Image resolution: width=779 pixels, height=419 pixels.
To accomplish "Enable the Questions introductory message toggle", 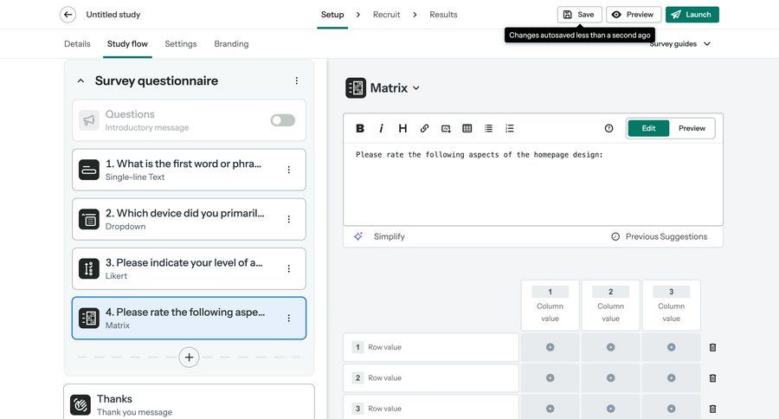I will (282, 120).
